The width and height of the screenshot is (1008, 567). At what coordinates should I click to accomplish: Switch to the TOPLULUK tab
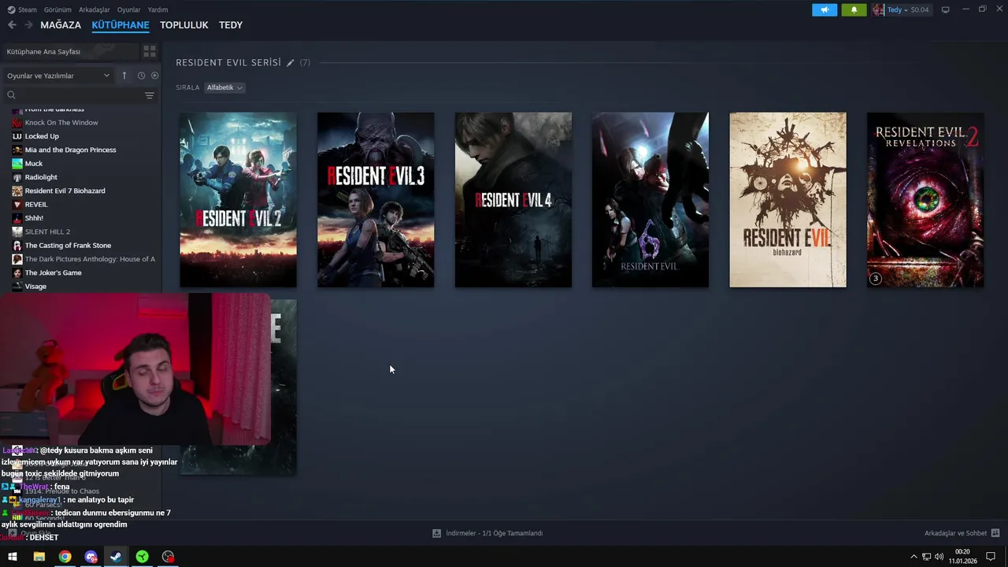click(x=184, y=25)
